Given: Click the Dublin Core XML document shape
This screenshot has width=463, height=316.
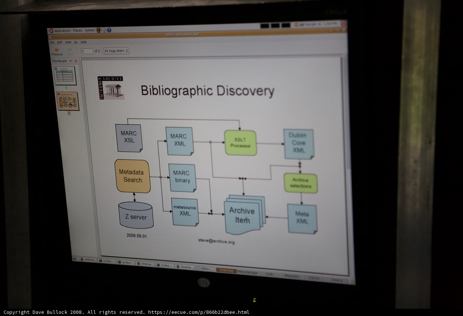Looking at the screenshot, I should coord(298,144).
